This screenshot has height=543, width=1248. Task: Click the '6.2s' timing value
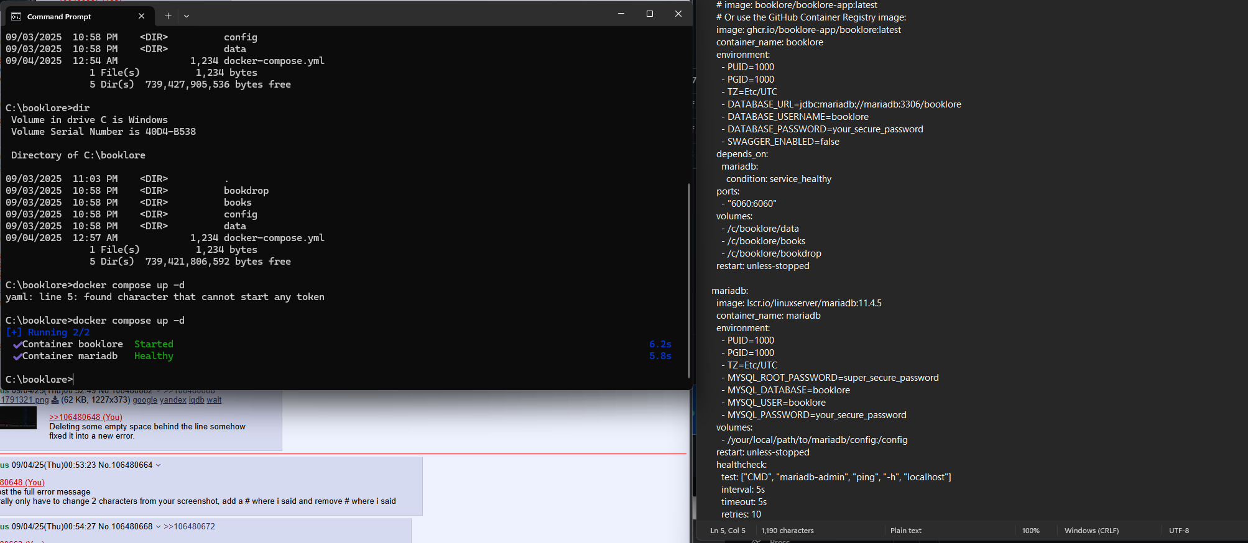(660, 344)
